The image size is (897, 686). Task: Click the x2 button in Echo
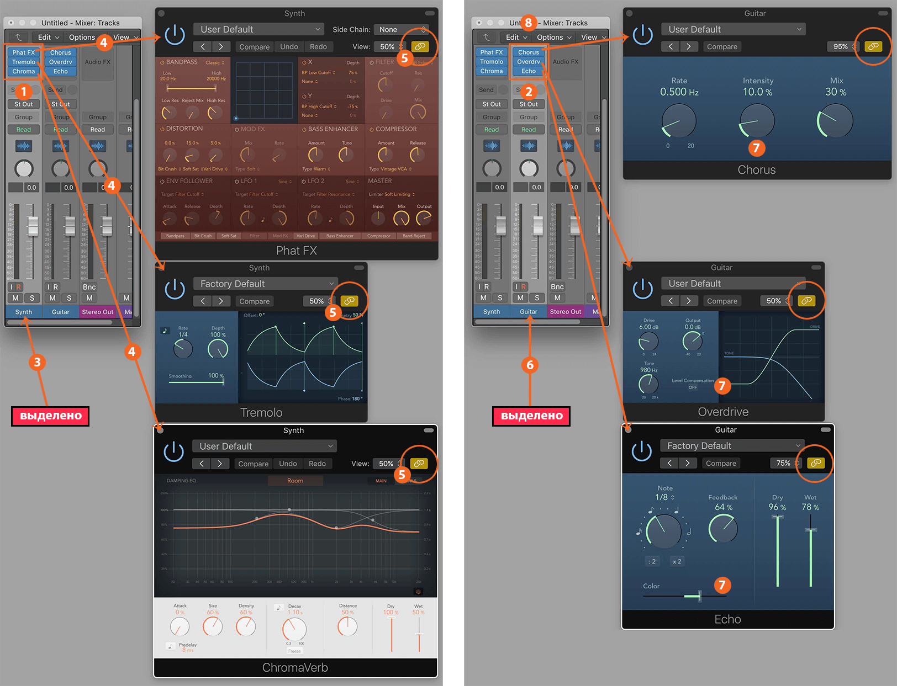coord(677,561)
